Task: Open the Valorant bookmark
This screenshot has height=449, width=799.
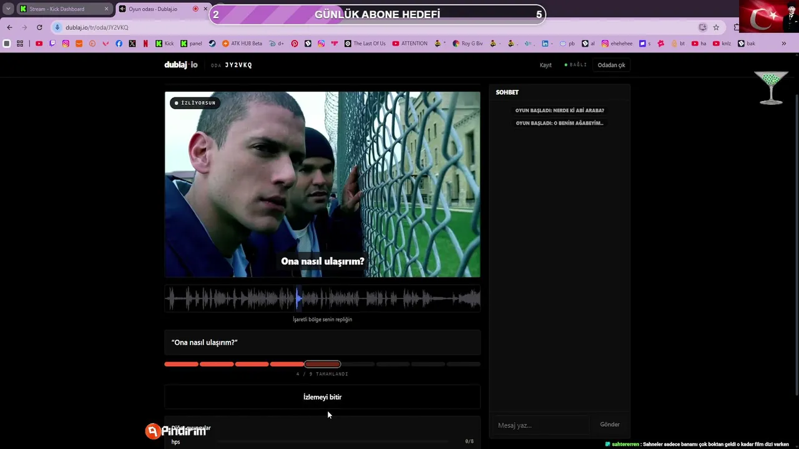Action: coord(105,44)
